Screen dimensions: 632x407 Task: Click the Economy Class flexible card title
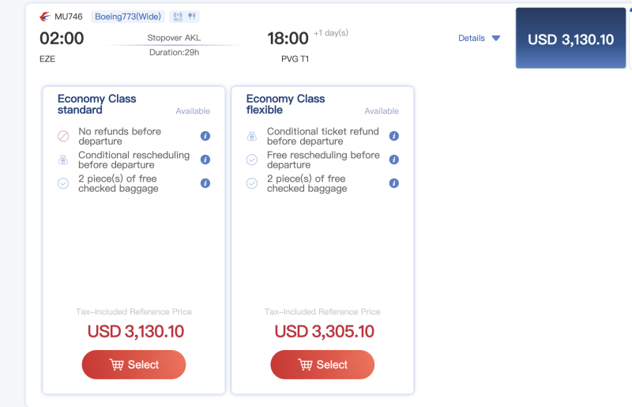point(285,104)
